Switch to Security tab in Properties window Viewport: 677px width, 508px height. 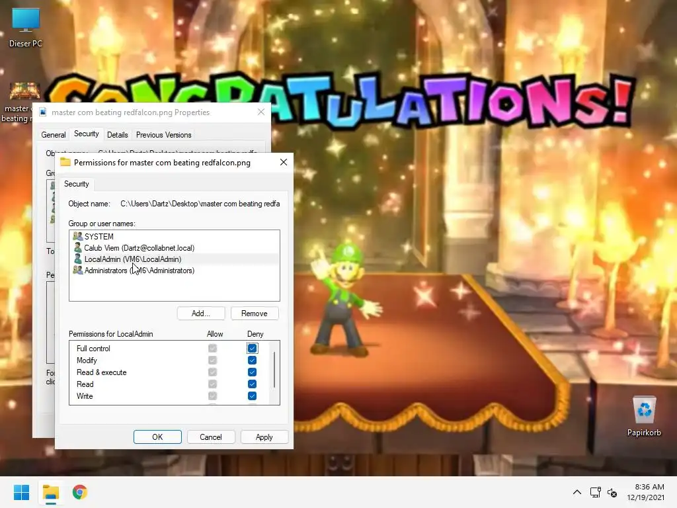click(87, 134)
